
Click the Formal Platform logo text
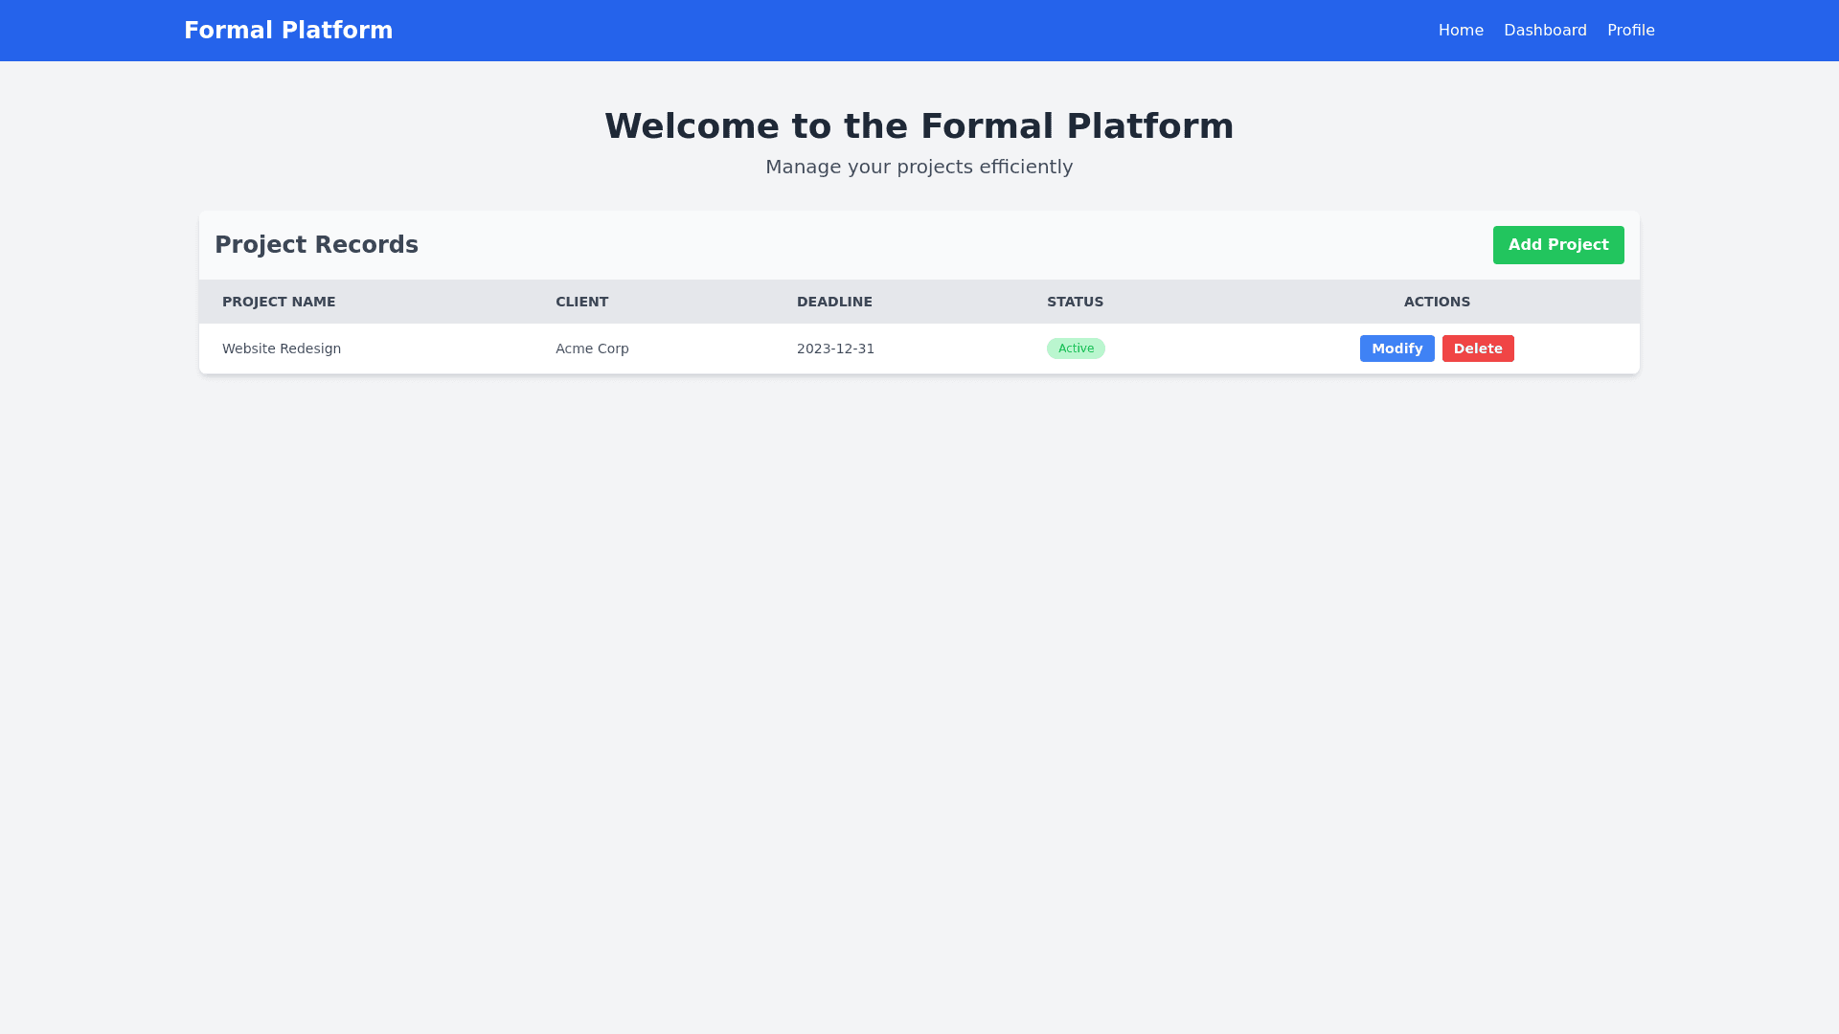(287, 31)
